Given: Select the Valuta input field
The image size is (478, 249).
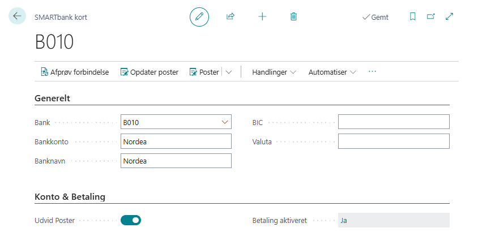Looking at the screenshot, I should click(394, 141).
